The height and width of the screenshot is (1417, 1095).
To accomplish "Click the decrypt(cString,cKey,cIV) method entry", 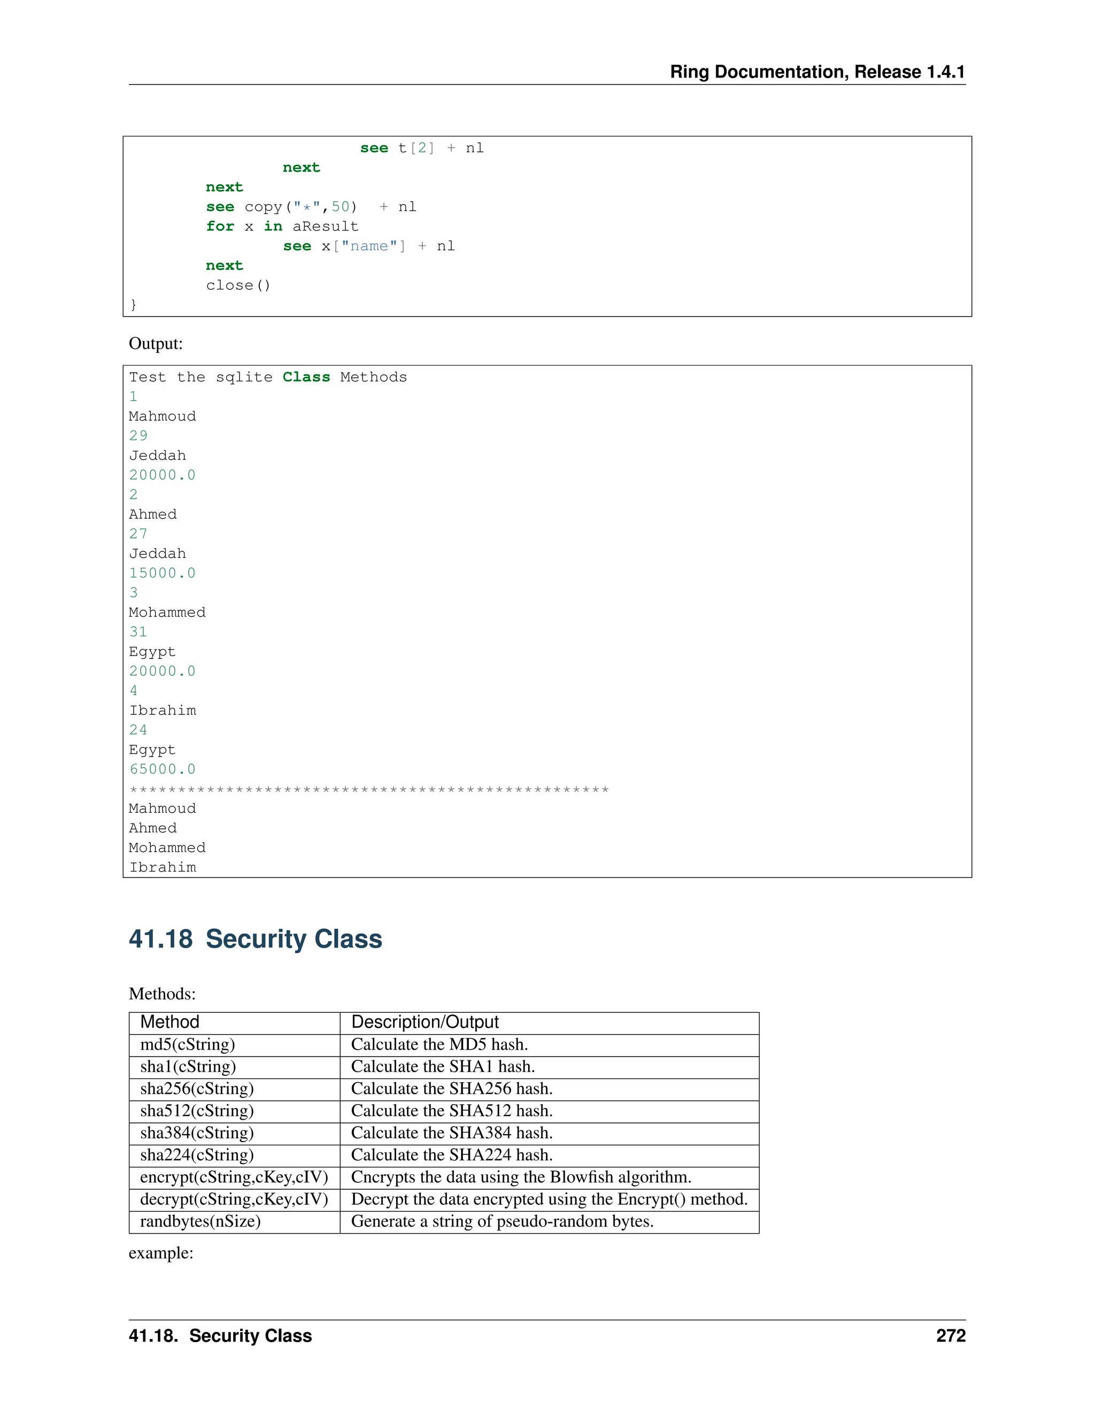I will pyautogui.click(x=234, y=1198).
